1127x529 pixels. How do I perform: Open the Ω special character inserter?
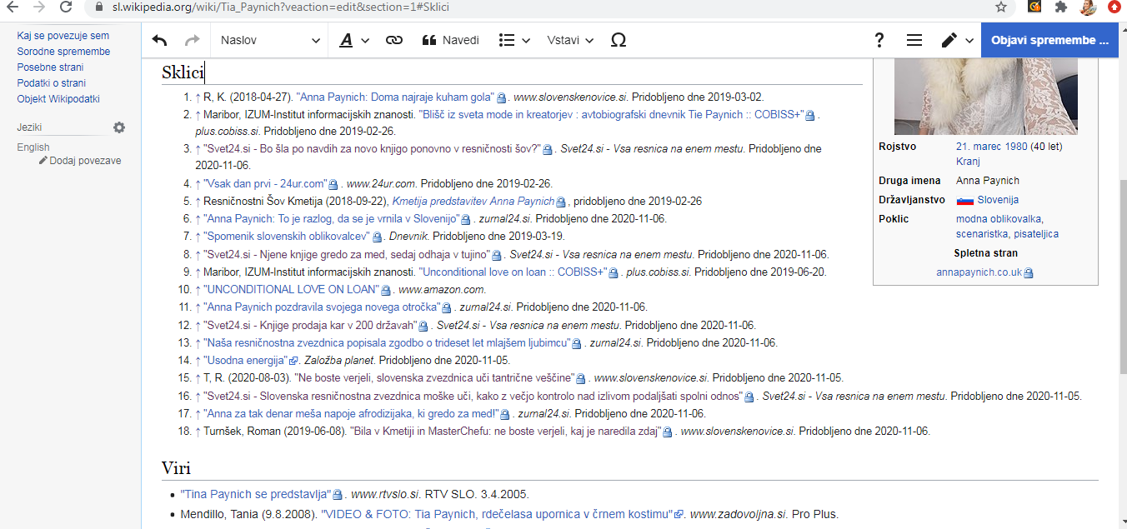(618, 39)
